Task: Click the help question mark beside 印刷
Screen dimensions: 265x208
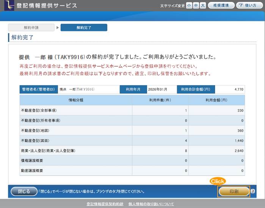Action: coord(253,192)
